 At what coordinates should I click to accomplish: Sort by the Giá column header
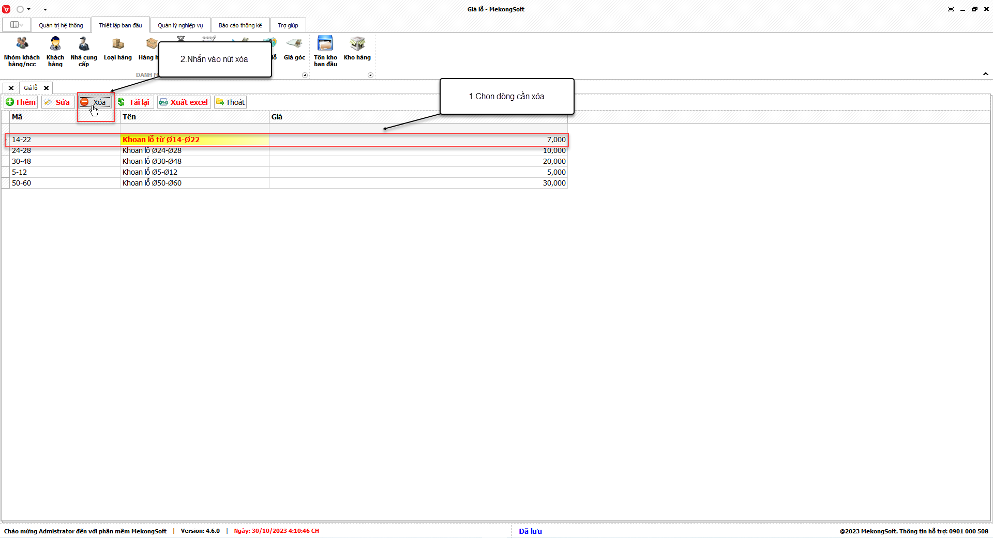[x=418, y=117]
